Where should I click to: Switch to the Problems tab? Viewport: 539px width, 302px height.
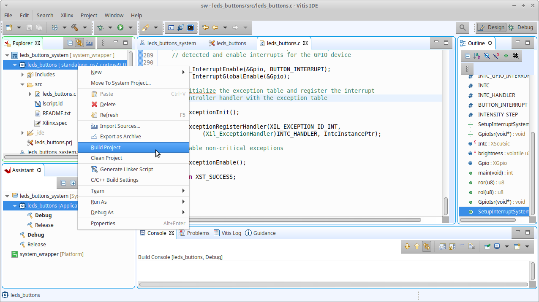coord(198,233)
